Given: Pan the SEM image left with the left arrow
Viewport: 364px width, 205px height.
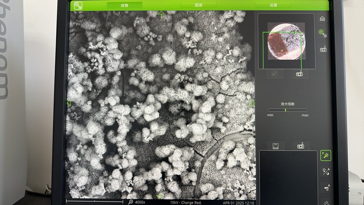Looking at the screenshot, I should pyautogui.click(x=69, y=103).
